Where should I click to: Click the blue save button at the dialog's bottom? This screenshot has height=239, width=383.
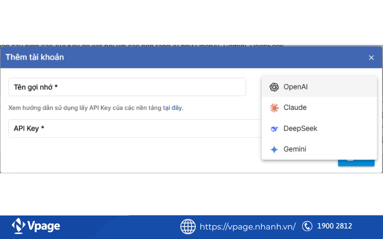pos(356,162)
